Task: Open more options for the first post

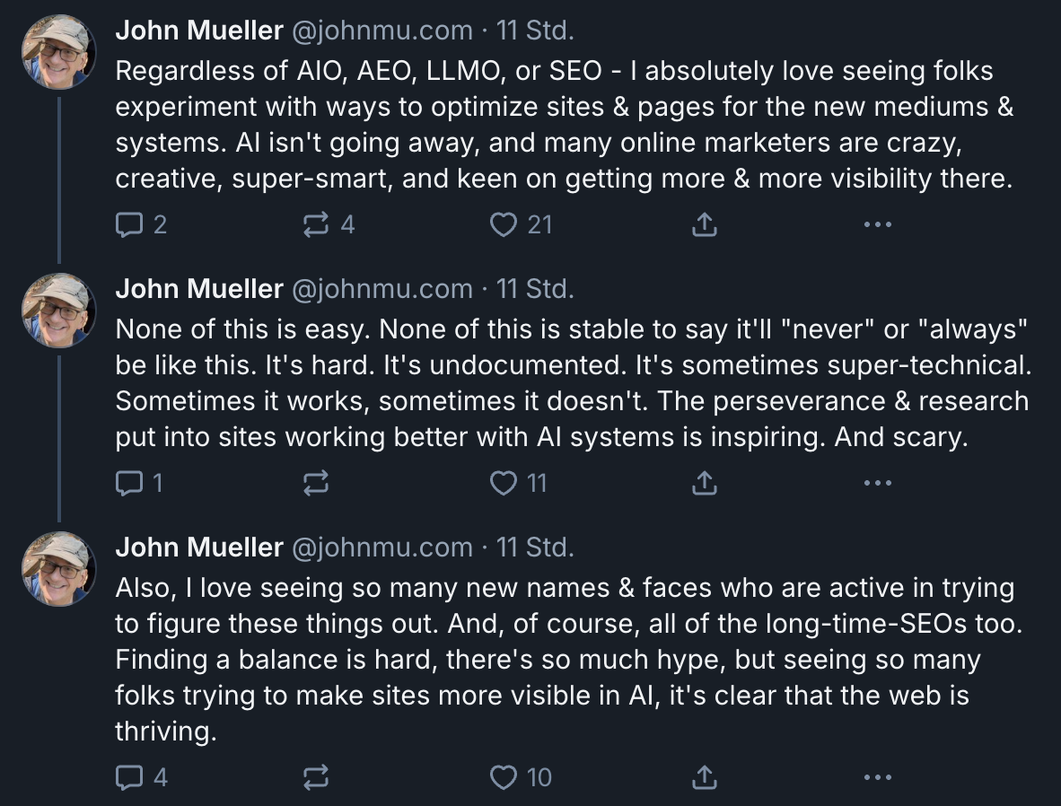Action: tap(877, 224)
